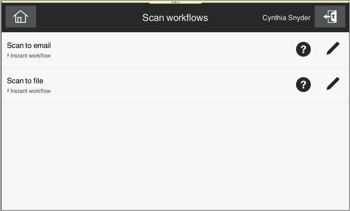Click the right double-arrow on top handle
350x211 pixels.
178,2
